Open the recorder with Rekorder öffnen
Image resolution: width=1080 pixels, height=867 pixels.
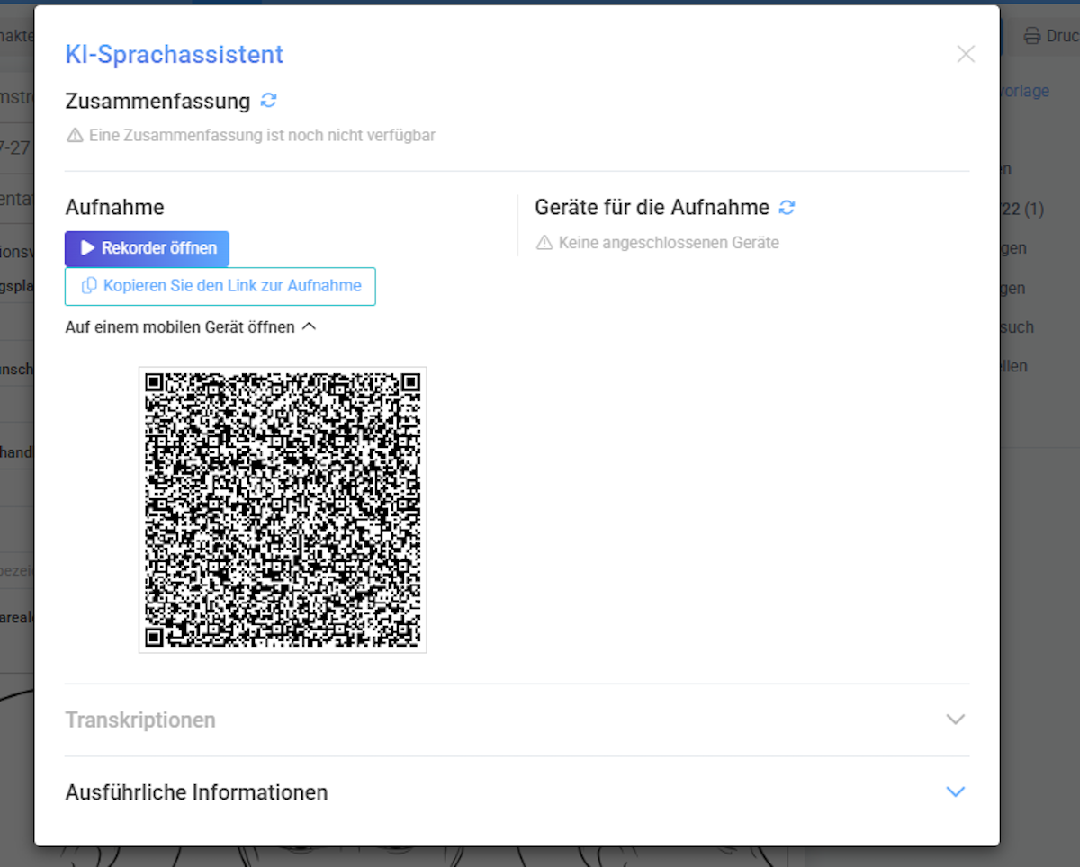click(x=148, y=248)
